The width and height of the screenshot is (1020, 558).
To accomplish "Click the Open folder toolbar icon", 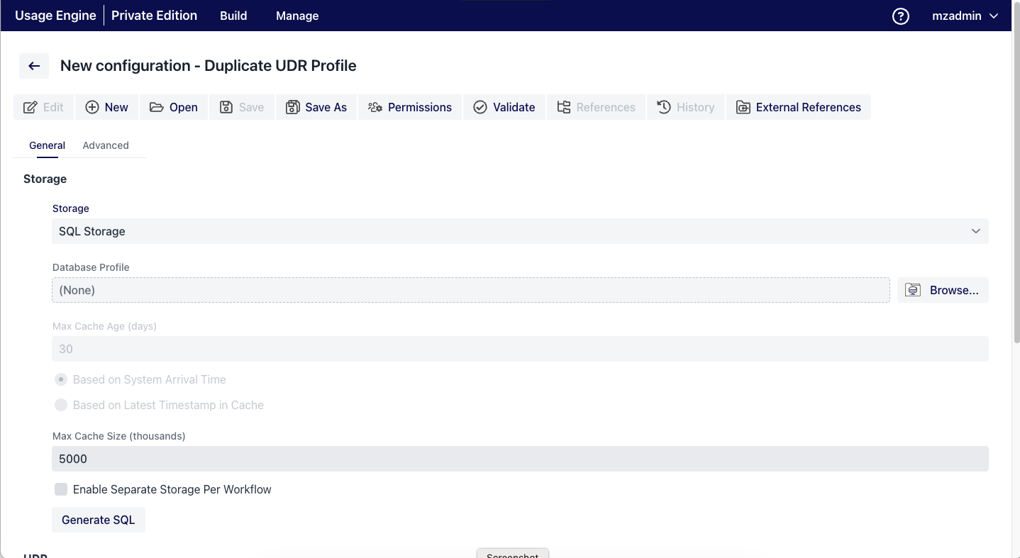I will (x=157, y=107).
